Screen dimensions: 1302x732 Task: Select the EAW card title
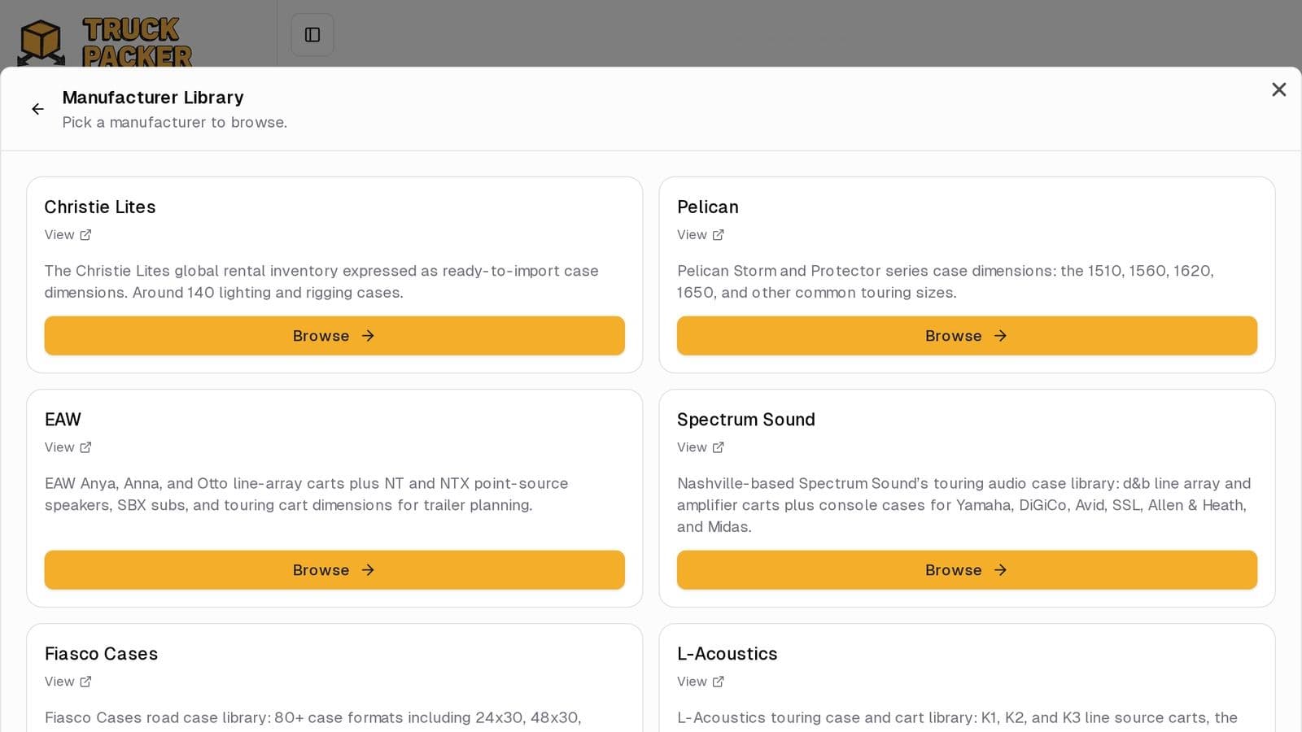63,420
